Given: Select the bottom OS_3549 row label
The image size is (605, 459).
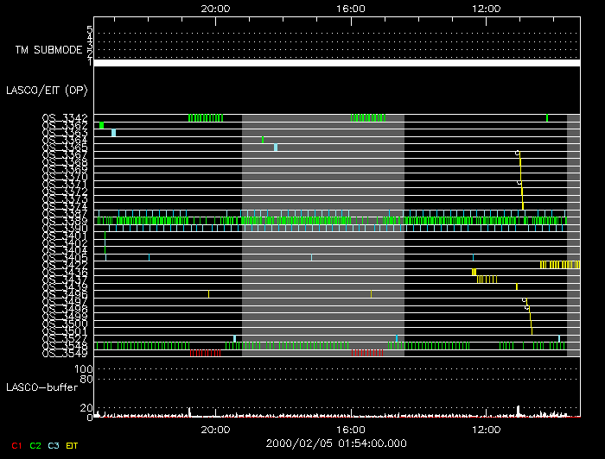Looking at the screenshot, I should click(x=65, y=353).
